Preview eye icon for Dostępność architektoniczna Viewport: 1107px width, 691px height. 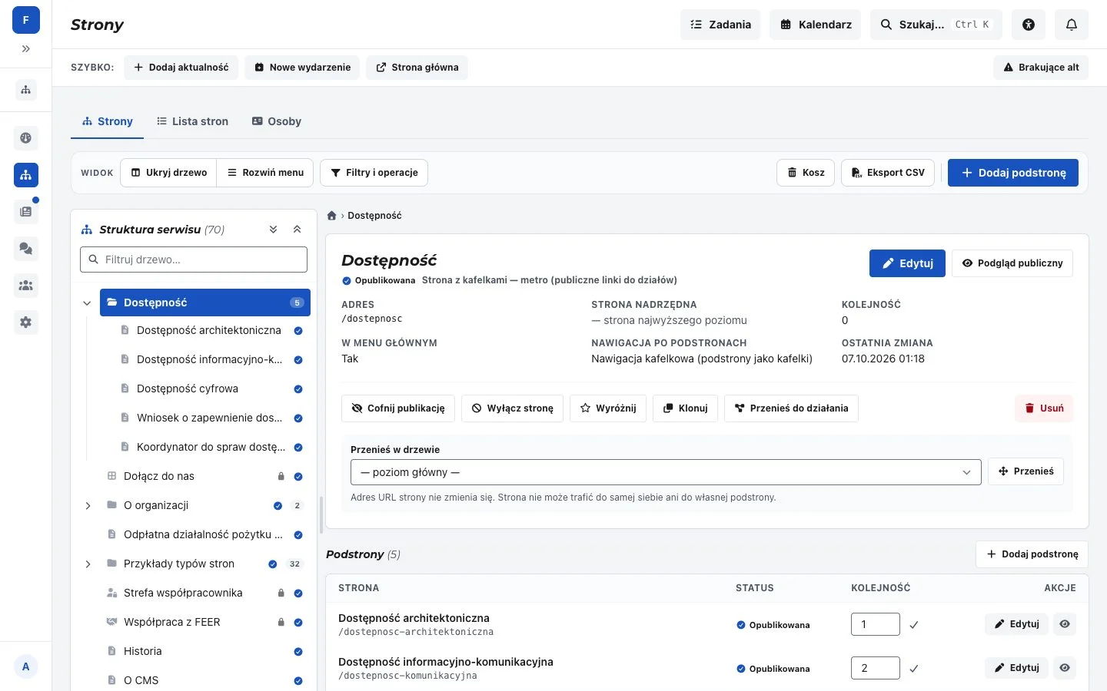[1065, 624]
